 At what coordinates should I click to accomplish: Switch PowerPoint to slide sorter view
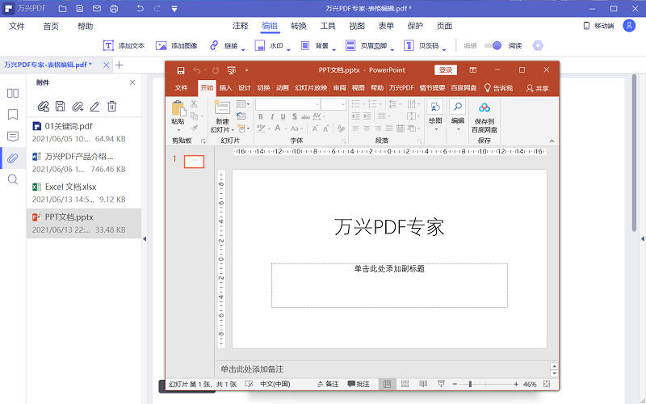click(x=405, y=384)
